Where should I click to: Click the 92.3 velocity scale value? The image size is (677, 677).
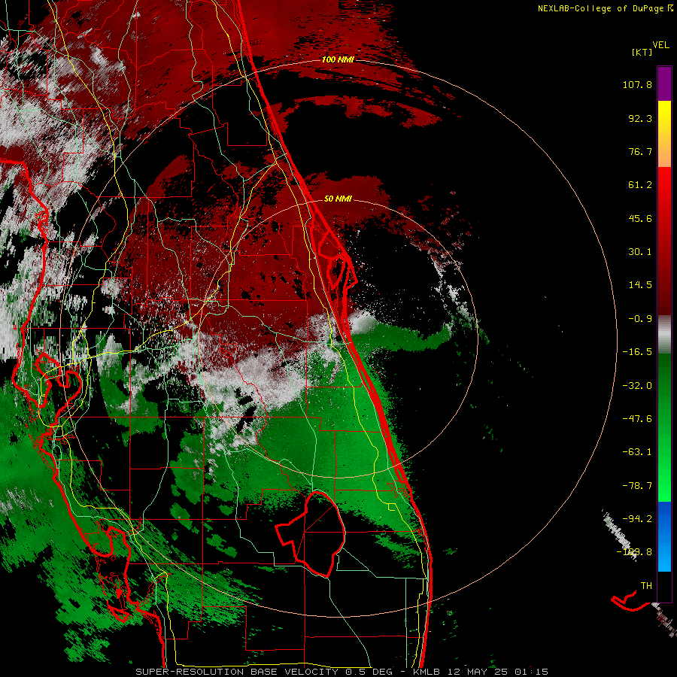[640, 118]
